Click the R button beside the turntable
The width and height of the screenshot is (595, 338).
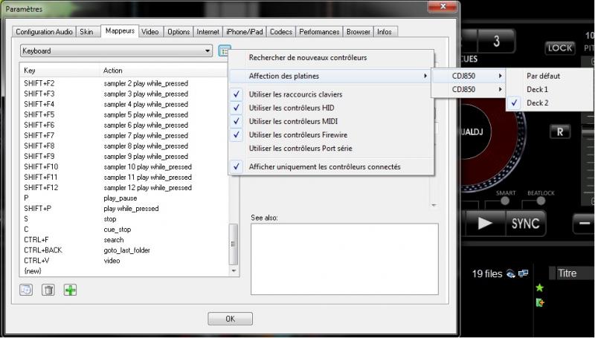pos(560,131)
